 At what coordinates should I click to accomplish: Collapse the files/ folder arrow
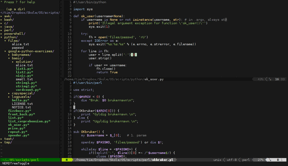pyautogui.click(x=5, y=41)
